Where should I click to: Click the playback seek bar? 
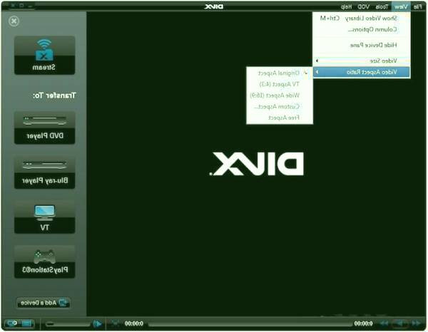coord(250,324)
